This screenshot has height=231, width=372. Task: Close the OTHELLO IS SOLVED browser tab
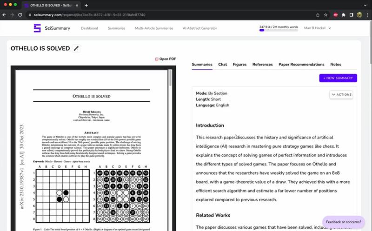pyautogui.click(x=77, y=5)
